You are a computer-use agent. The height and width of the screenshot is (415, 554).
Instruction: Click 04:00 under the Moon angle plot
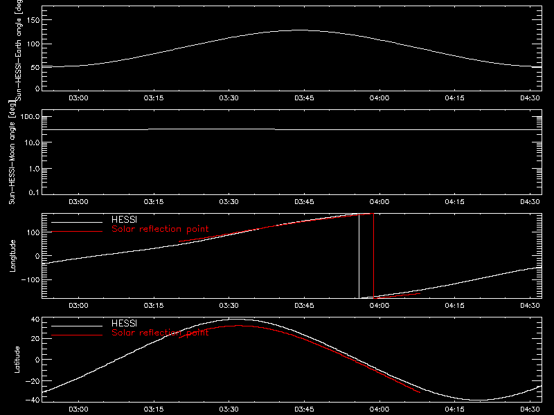pyautogui.click(x=379, y=202)
